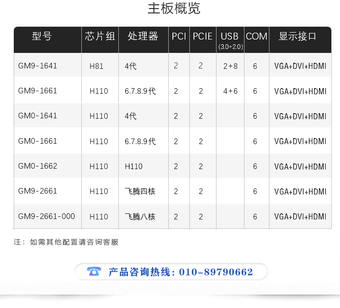
Task: Click VGA+DVI+HDMI in GM9-1641 row
Action: [300, 66]
